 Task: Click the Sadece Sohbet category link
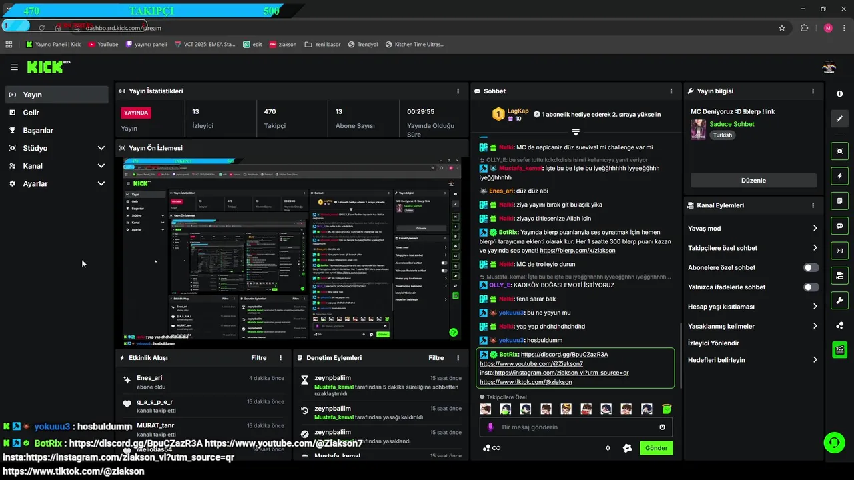(x=732, y=124)
